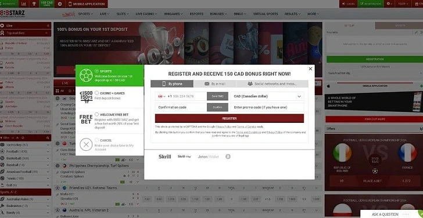Click the soccer ball Sports bonus icon
This screenshot has width=423, height=218.
[x=86, y=75]
